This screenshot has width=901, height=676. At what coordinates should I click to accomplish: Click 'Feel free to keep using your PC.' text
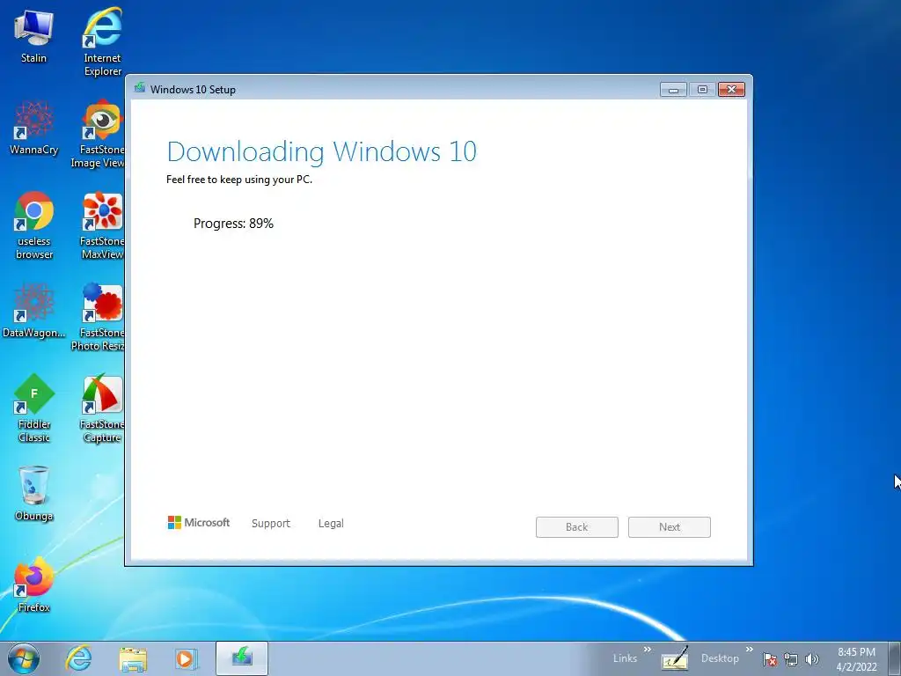[239, 180]
